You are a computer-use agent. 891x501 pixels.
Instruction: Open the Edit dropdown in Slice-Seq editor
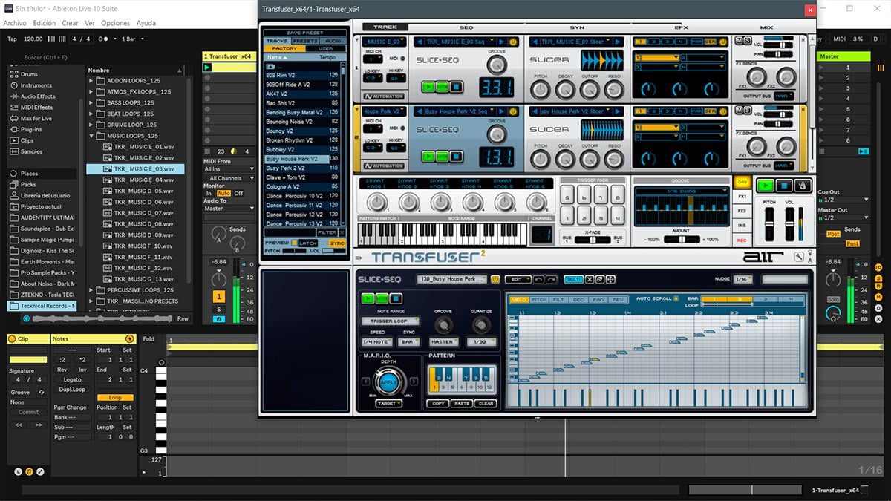(517, 279)
